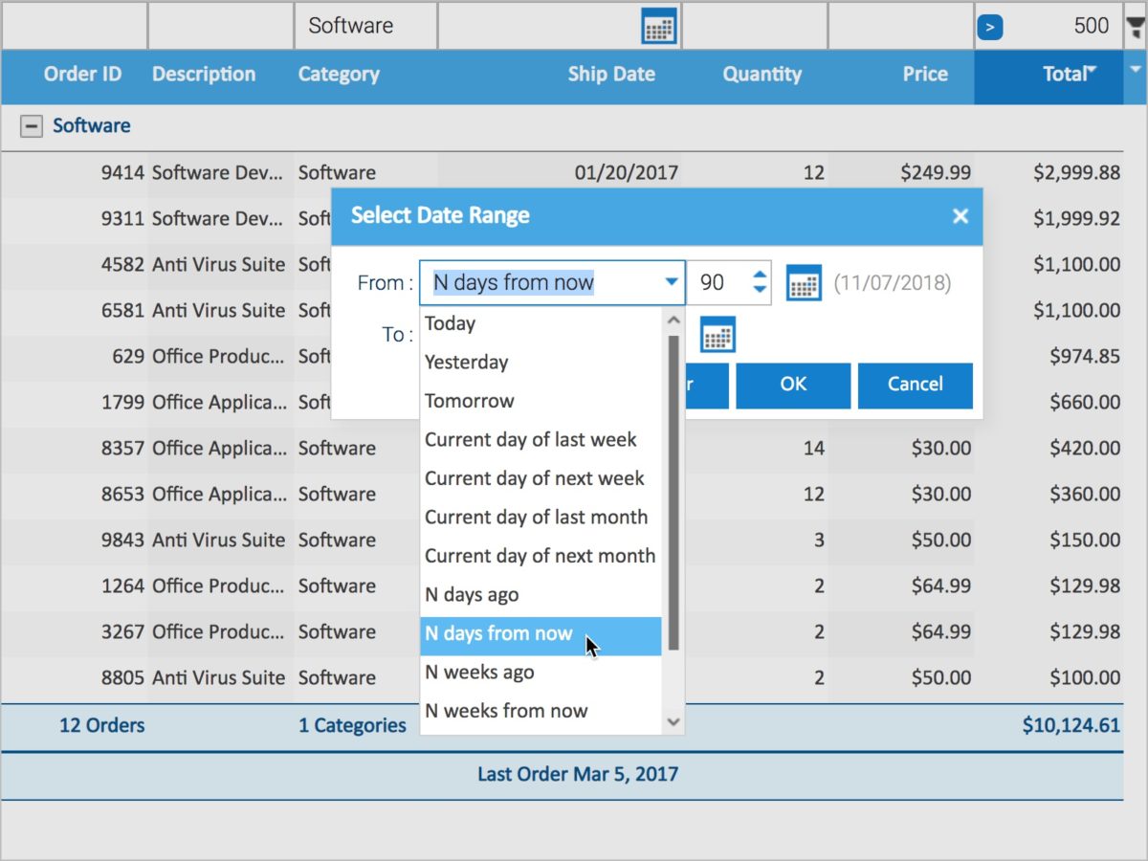
Task: Choose N weeks from now in the list
Action: (x=506, y=711)
